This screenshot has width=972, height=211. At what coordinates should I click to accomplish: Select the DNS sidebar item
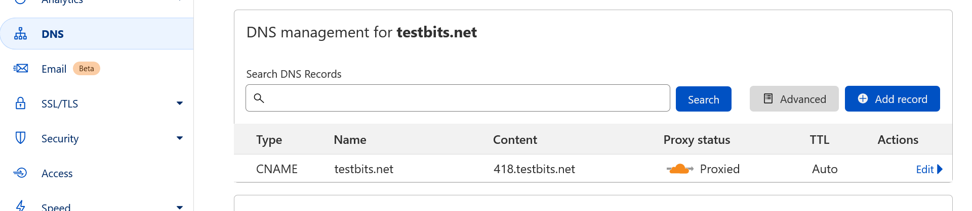pyautogui.click(x=97, y=34)
